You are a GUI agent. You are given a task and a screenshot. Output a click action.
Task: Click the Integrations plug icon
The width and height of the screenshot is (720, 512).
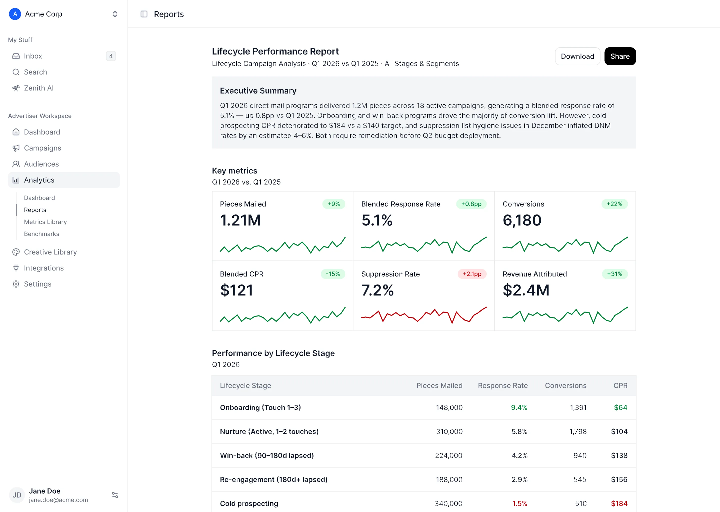[x=16, y=268]
